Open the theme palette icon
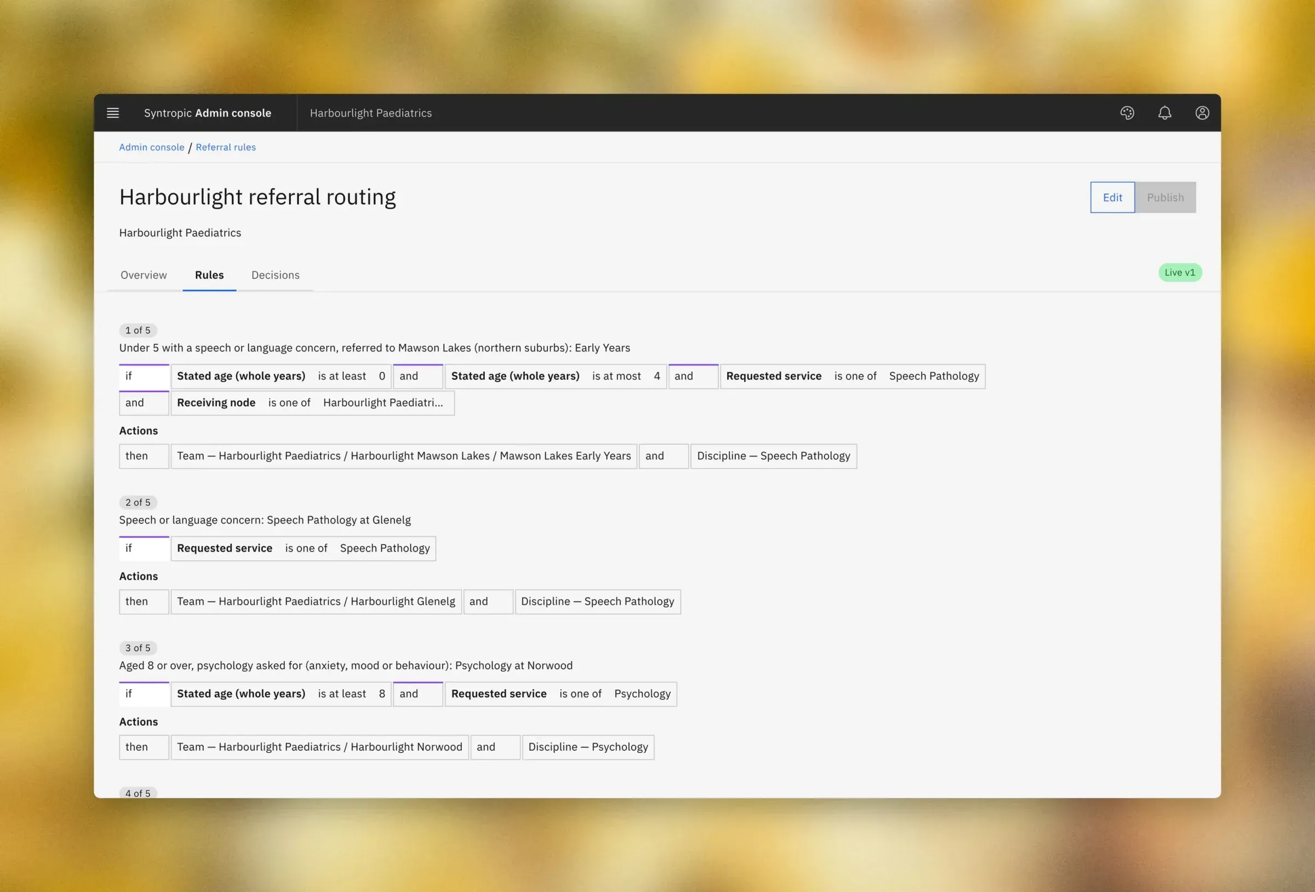Screen dimensions: 1315x892 click(x=1127, y=113)
